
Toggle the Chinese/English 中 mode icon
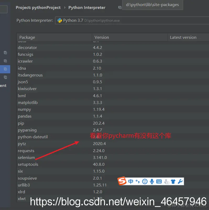click(x=131, y=181)
